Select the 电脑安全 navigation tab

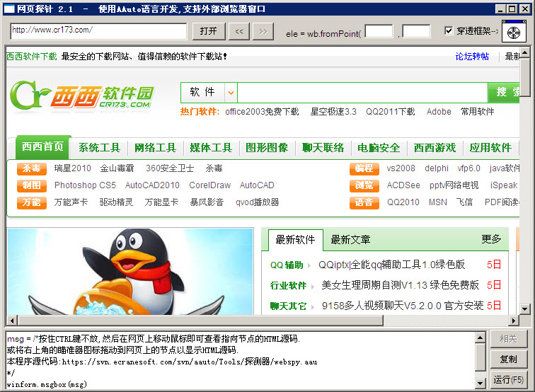(x=379, y=148)
